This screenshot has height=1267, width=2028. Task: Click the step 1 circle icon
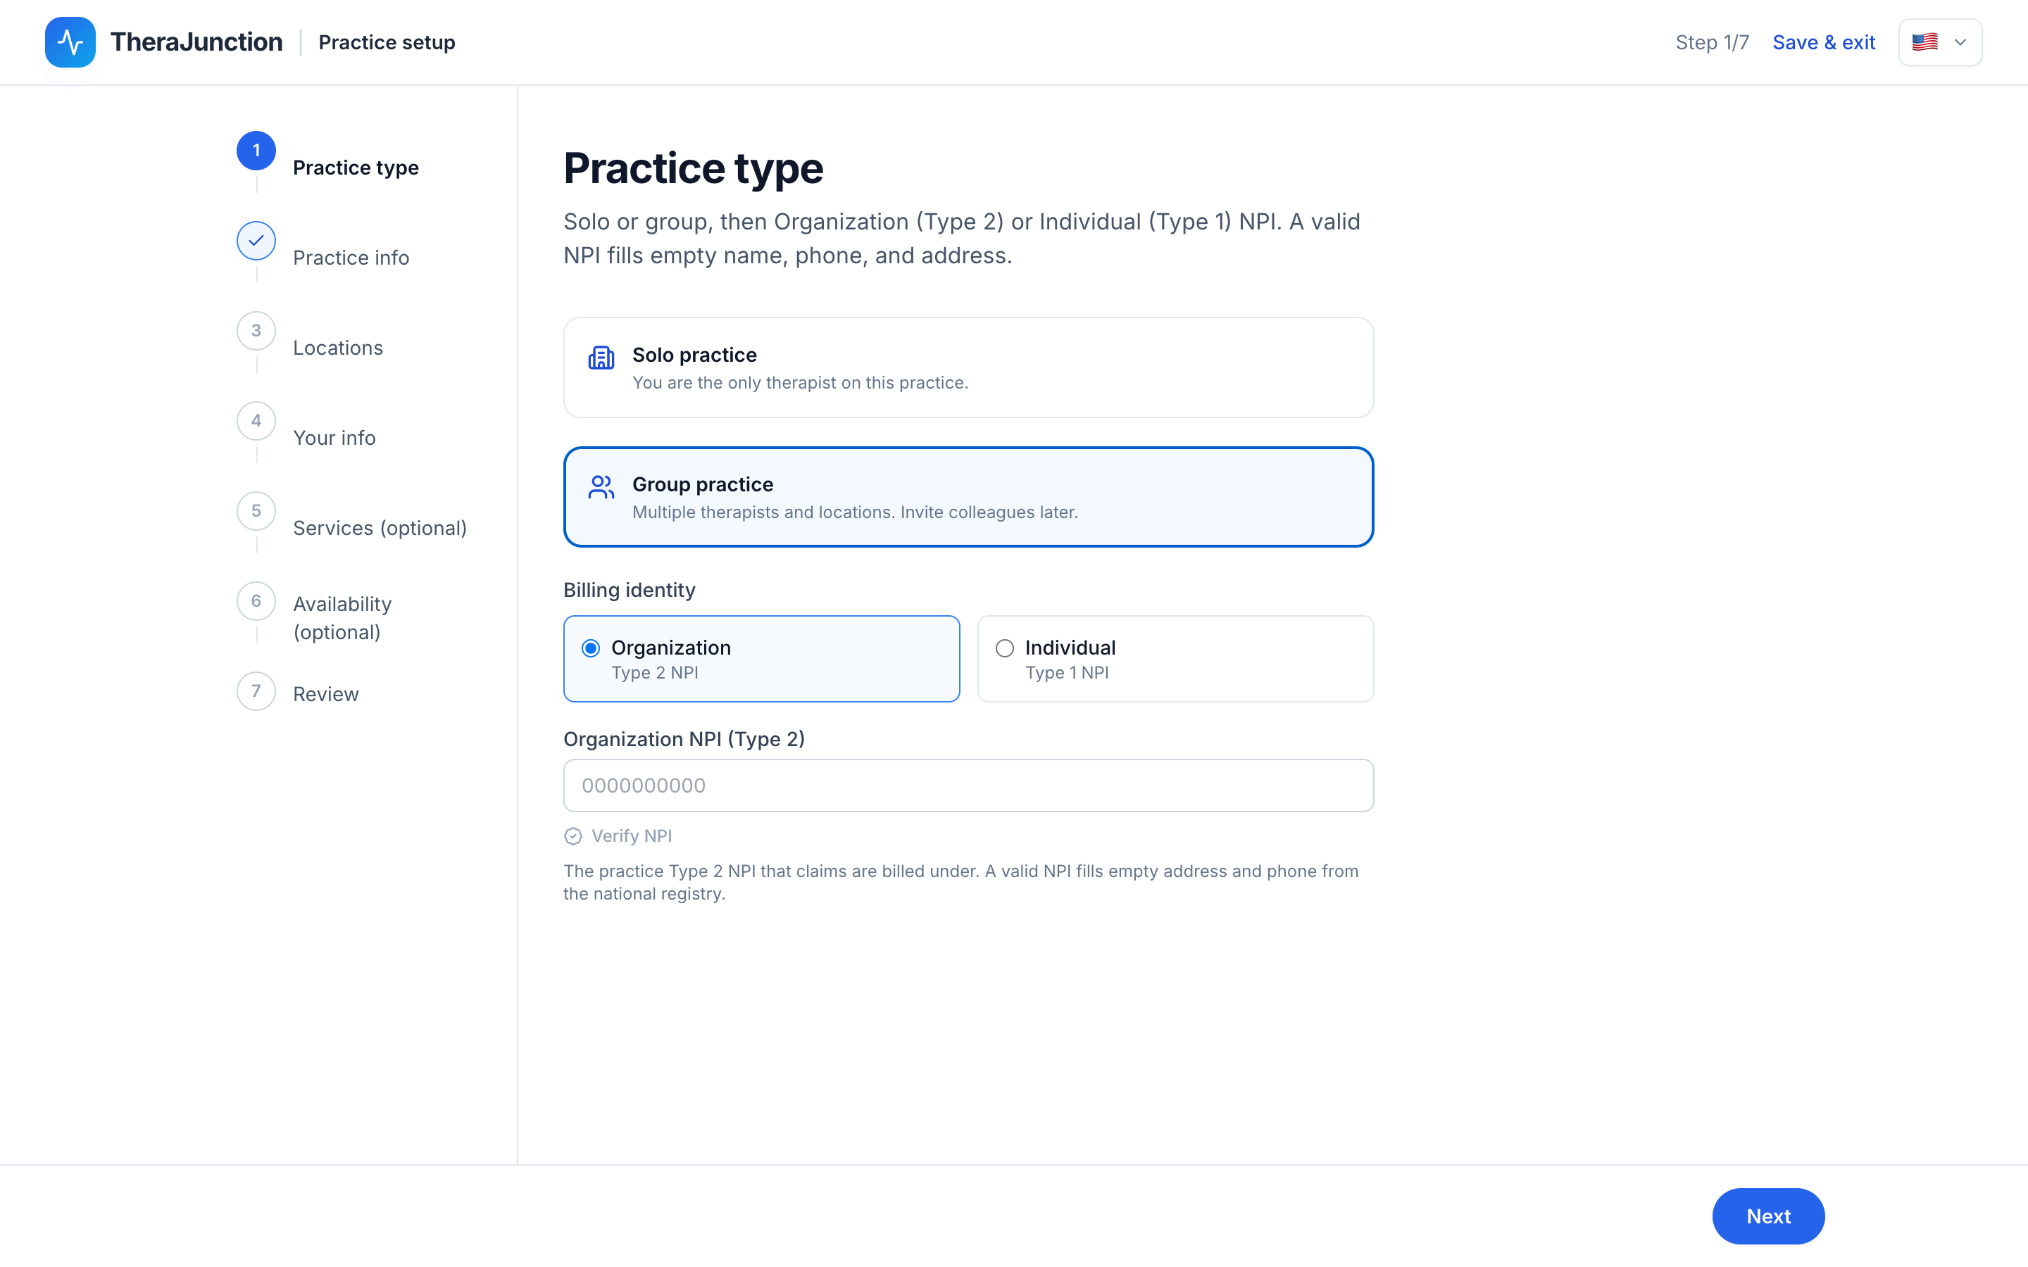256,151
